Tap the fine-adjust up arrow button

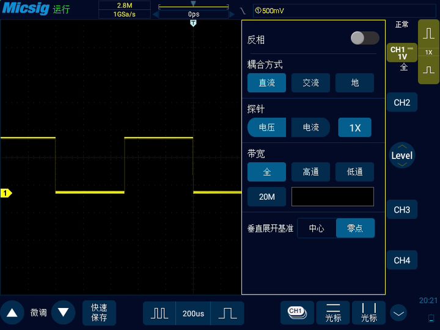pyautogui.click(x=12, y=313)
